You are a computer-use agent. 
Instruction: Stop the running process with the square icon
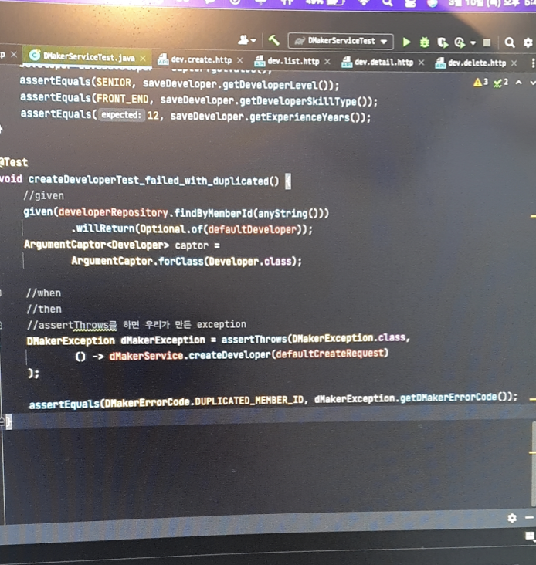point(487,43)
